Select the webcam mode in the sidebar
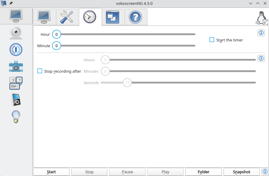 tap(16, 33)
